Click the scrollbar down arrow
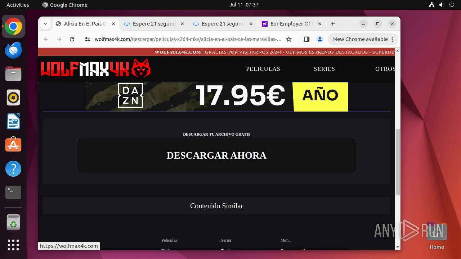 398,247
